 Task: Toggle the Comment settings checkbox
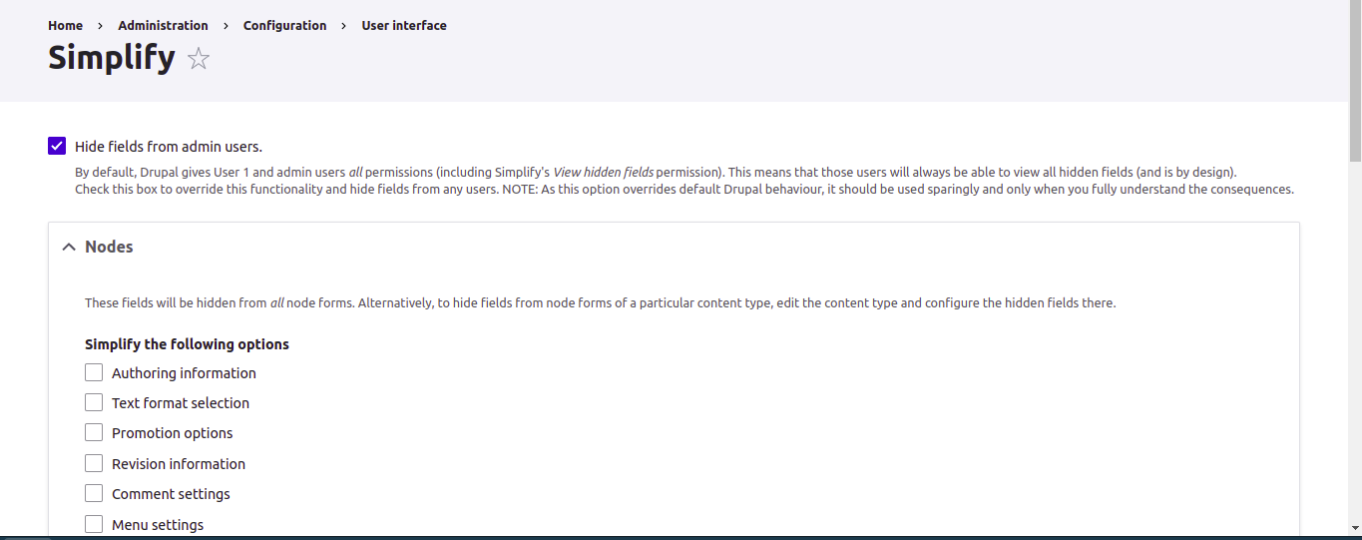94,493
